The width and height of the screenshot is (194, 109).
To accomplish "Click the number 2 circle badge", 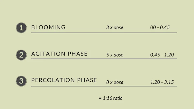I will click(x=21, y=55).
